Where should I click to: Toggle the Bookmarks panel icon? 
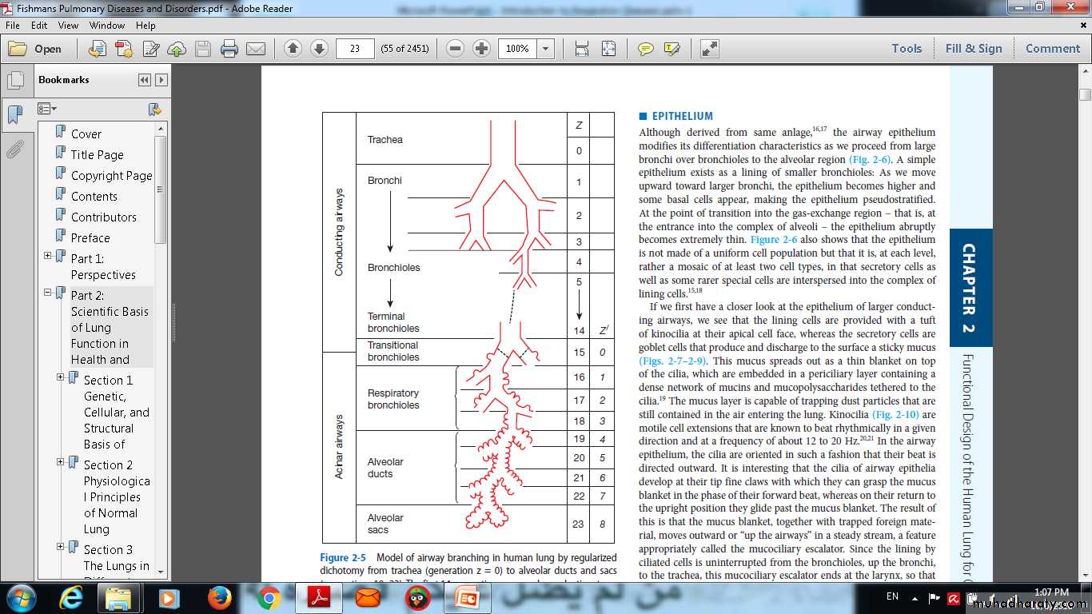[14, 114]
